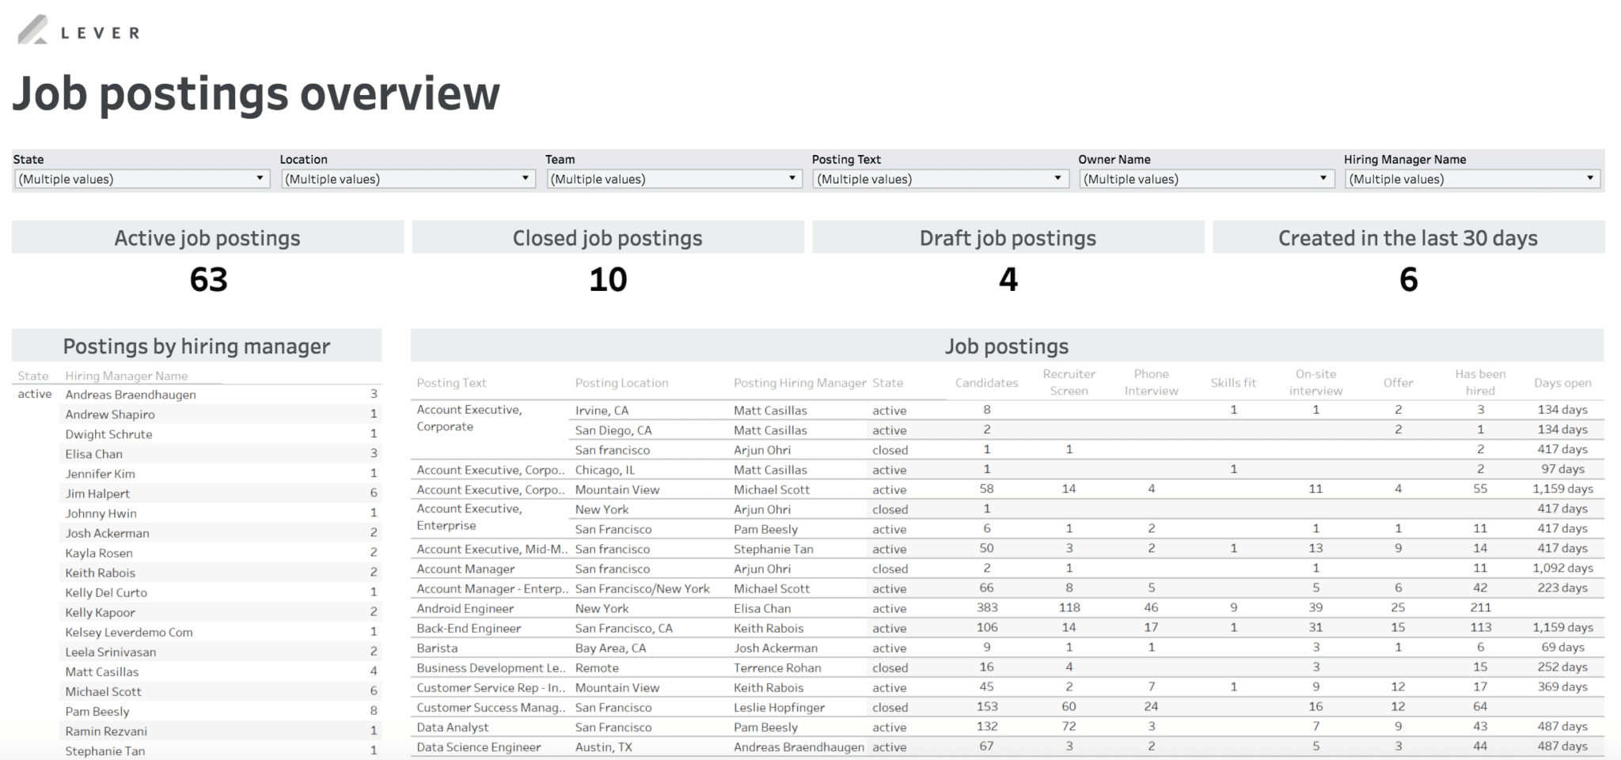Select the Created in last 30 days count 6

coord(1408,279)
